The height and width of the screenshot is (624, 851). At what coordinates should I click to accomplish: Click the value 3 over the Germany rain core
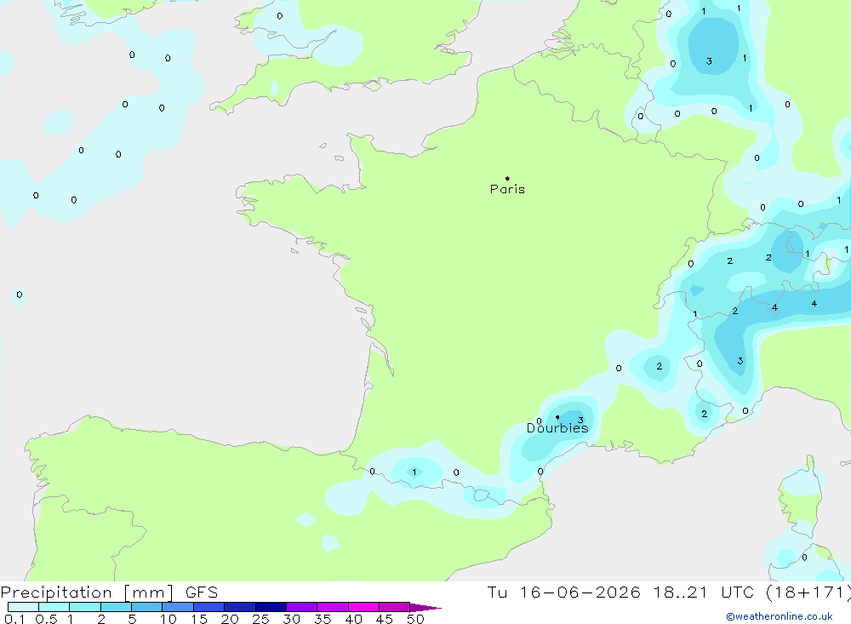tap(709, 61)
